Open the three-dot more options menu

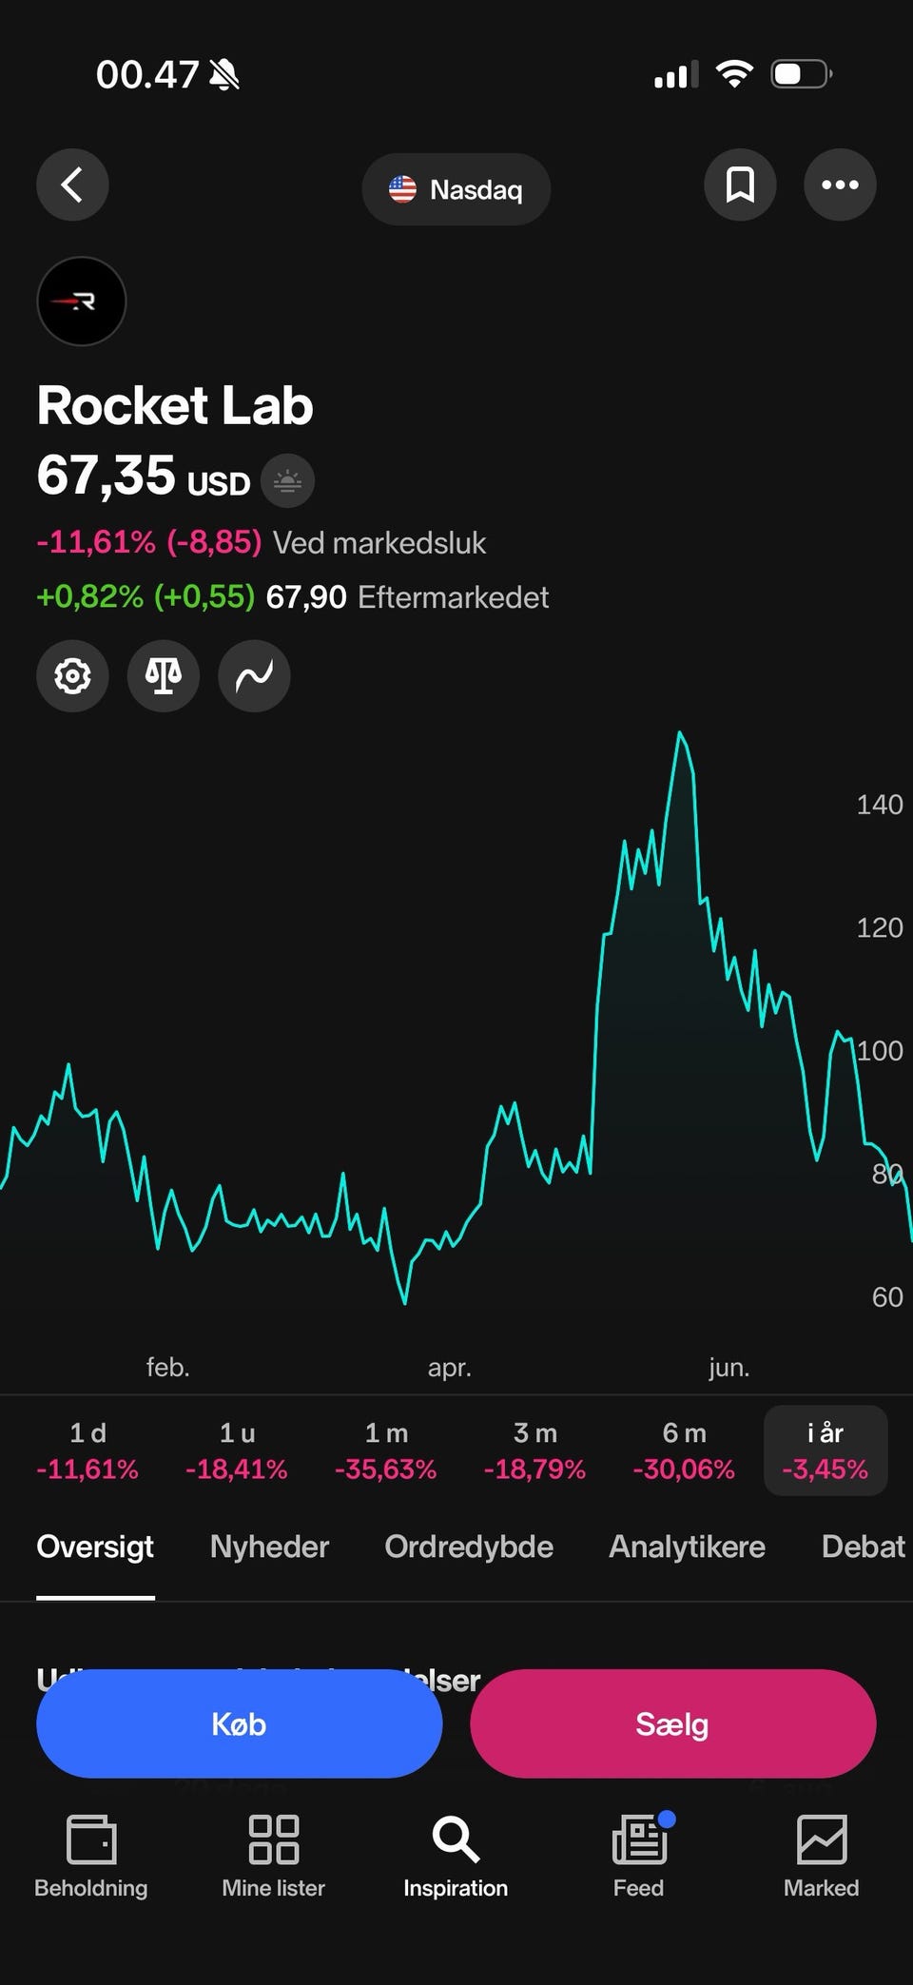pos(840,185)
